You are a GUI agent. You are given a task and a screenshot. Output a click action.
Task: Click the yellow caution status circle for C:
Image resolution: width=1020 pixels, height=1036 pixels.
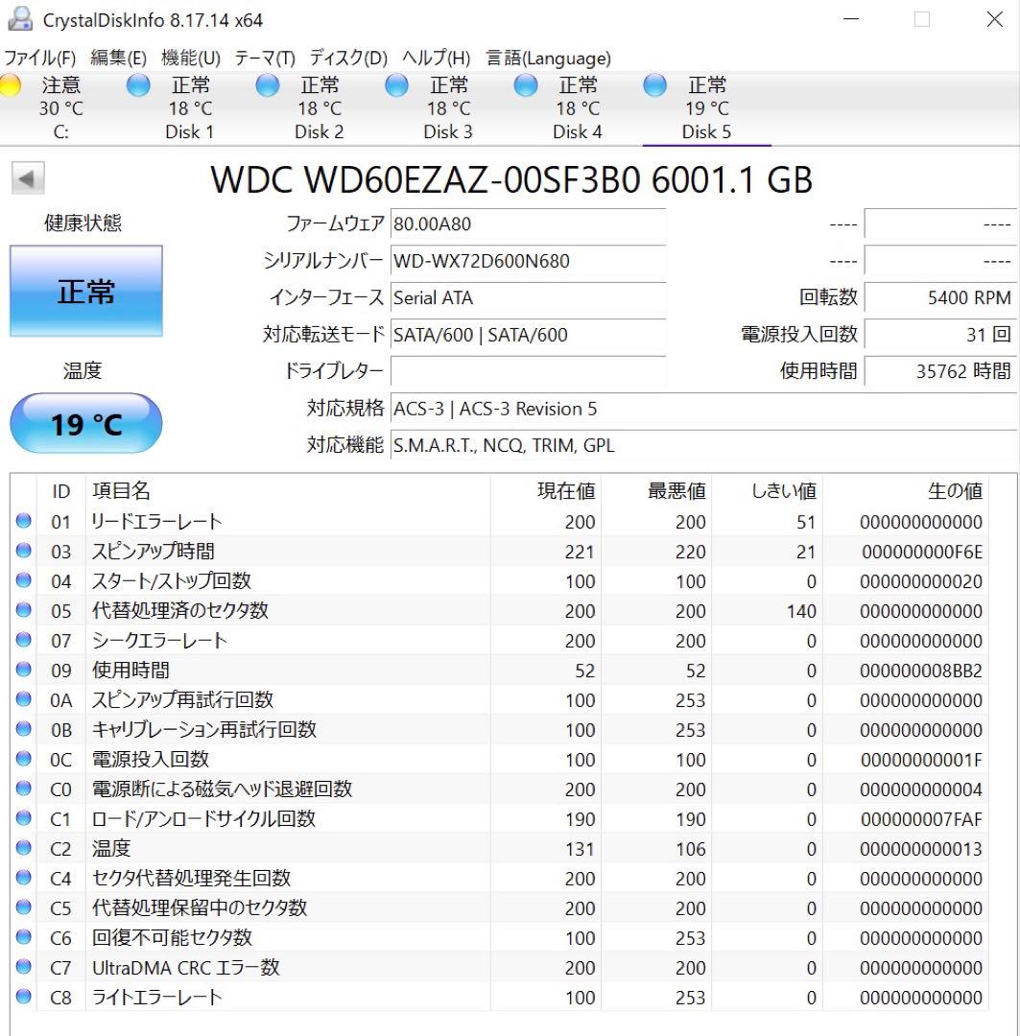pos(10,85)
